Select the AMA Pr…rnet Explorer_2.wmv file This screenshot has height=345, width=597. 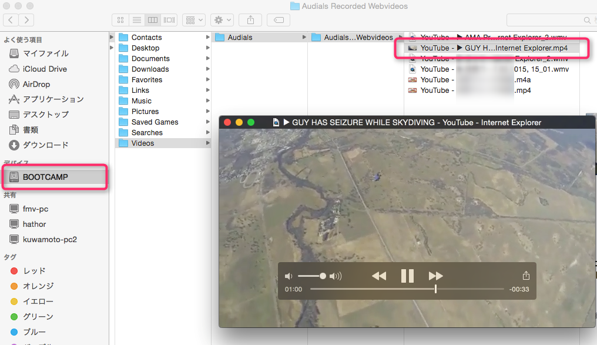(492, 37)
